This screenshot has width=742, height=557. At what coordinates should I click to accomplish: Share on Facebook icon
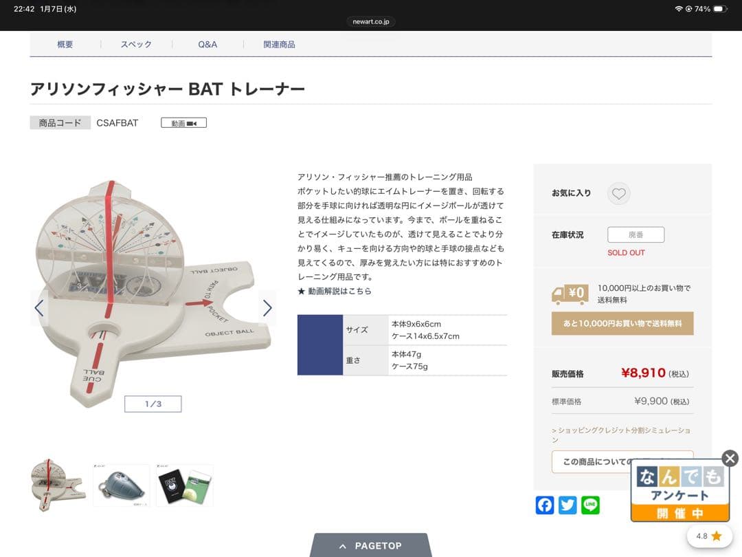click(545, 505)
